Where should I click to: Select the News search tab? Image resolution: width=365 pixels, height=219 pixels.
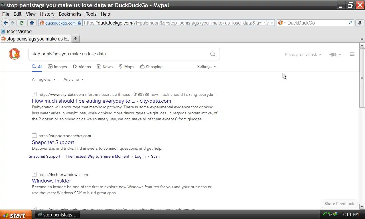pos(105,67)
